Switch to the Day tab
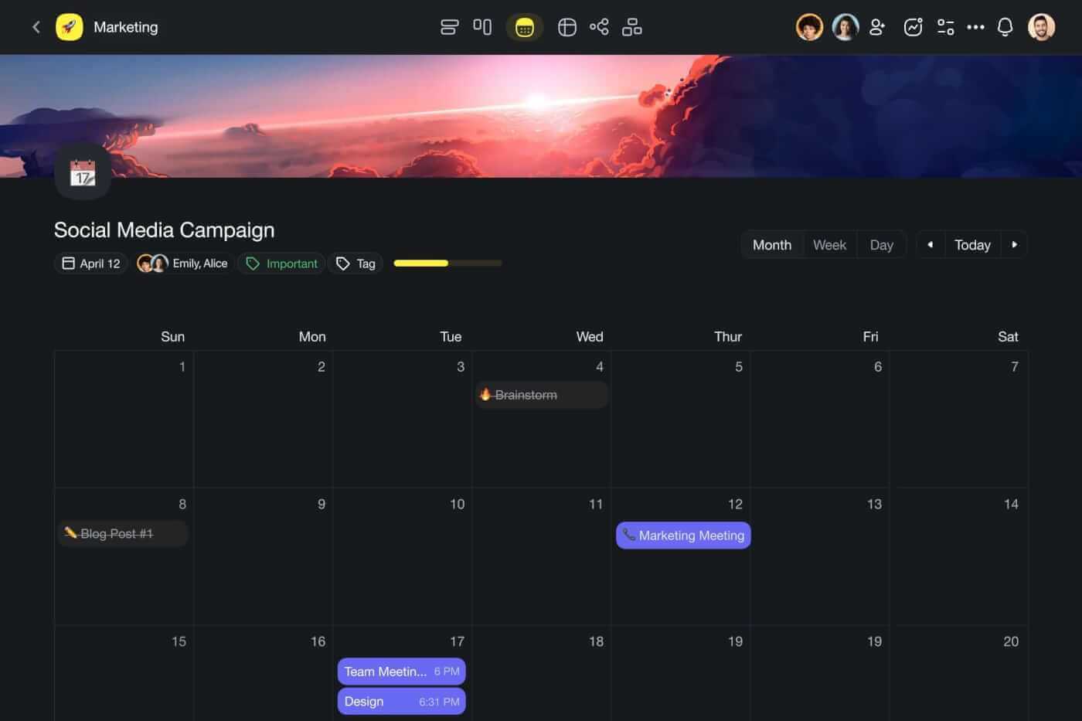 click(x=881, y=245)
